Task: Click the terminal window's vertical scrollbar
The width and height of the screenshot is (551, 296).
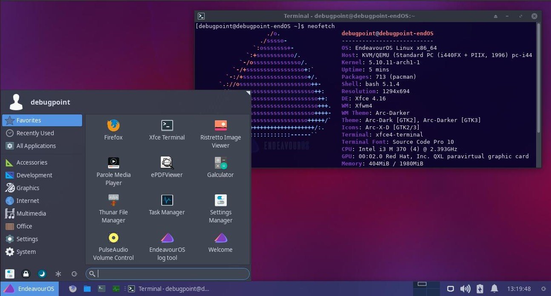Action: 538,78
